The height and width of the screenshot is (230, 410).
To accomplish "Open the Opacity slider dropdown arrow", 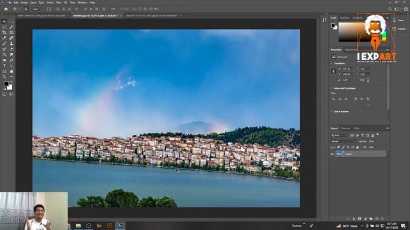I will [x=377, y=141].
